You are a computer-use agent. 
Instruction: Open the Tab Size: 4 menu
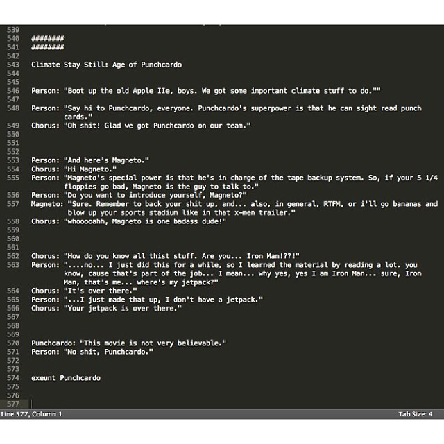(416, 414)
